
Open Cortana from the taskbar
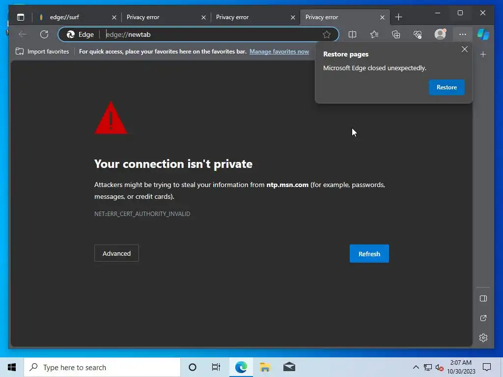(x=193, y=367)
